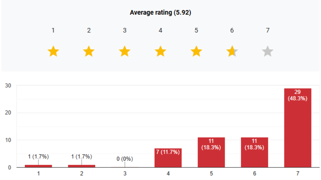This screenshot has height=180, width=321.
Task: Select the fourth rating star
Action: click(x=160, y=52)
